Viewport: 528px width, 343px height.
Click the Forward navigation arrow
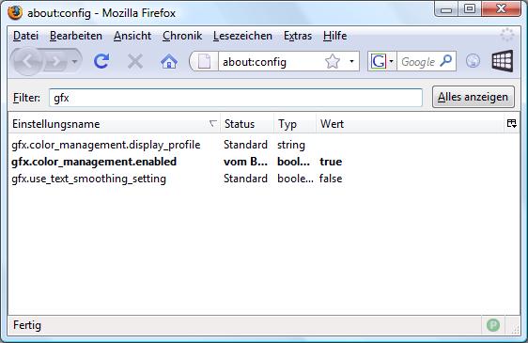coord(55,62)
